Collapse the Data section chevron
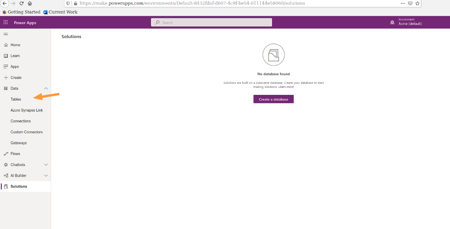The image size is (450, 229). click(46, 88)
